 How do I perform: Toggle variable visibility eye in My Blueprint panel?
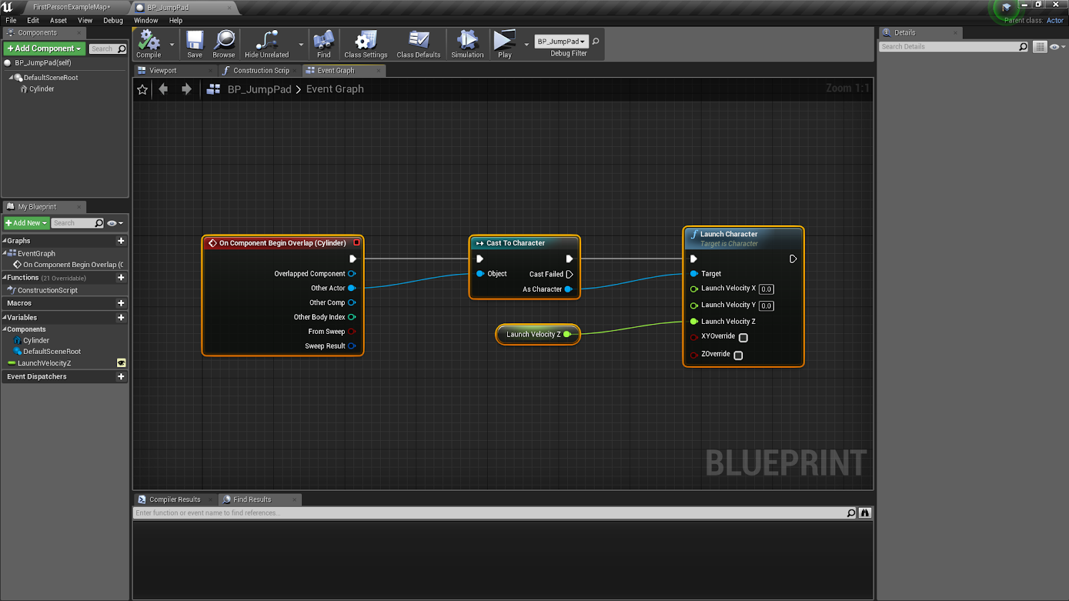click(112, 223)
